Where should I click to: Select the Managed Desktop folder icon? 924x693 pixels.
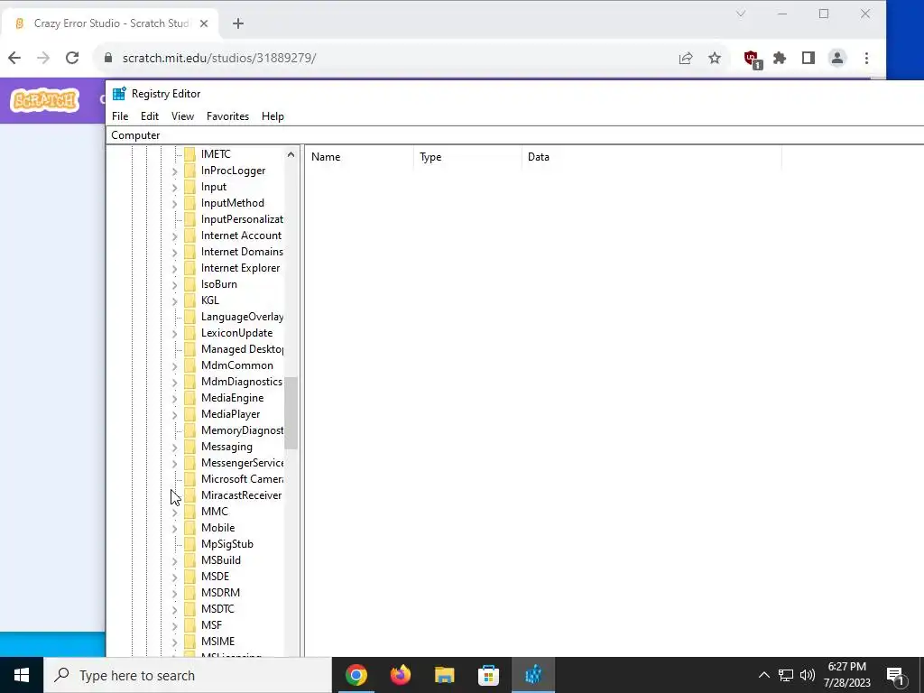[189, 349]
